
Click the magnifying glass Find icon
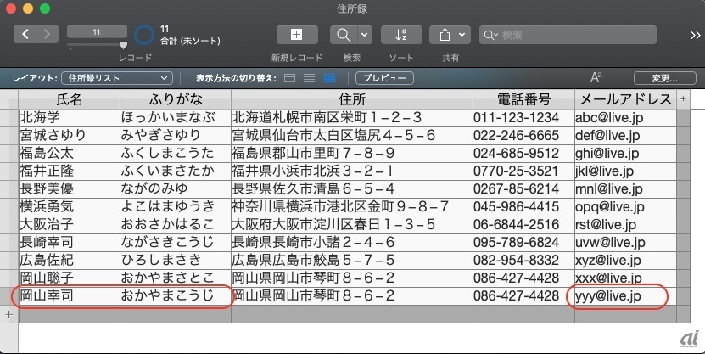(x=344, y=35)
